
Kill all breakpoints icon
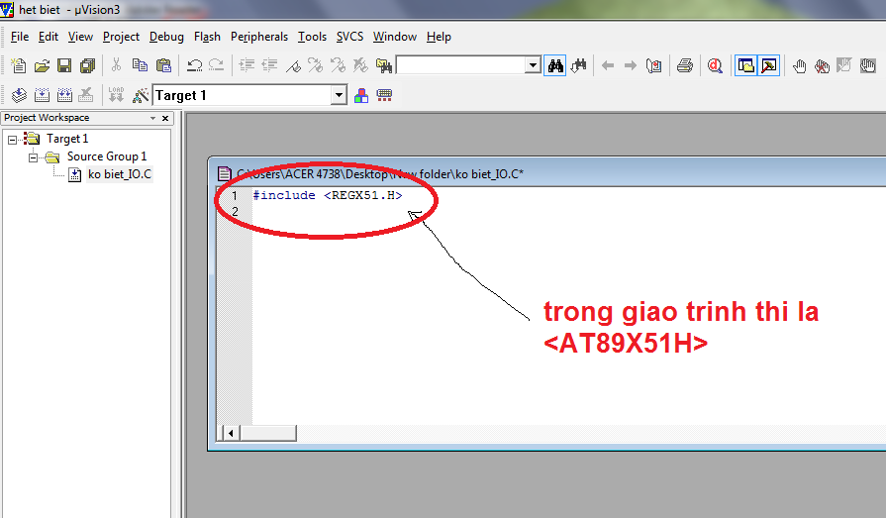[x=822, y=65]
